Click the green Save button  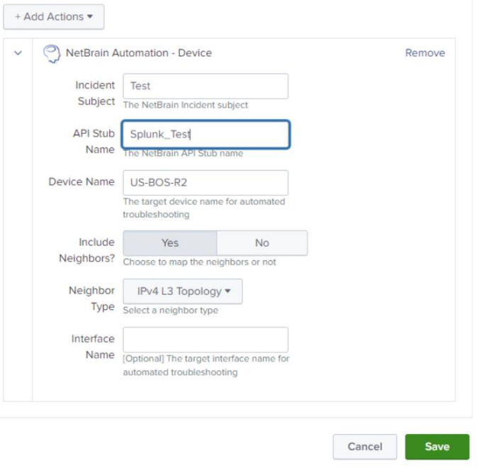tap(437, 447)
